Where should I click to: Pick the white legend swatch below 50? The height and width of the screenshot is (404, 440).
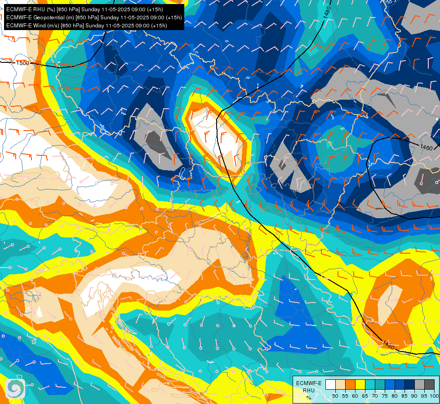point(330,384)
